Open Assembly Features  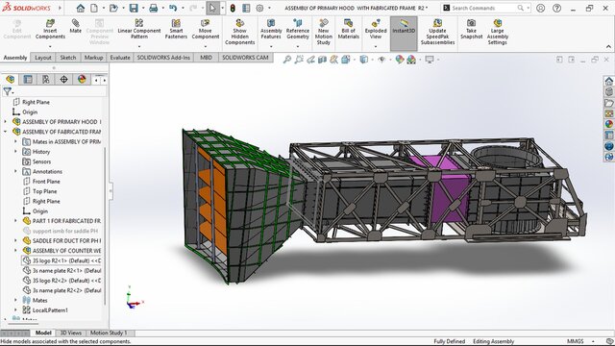click(x=271, y=30)
